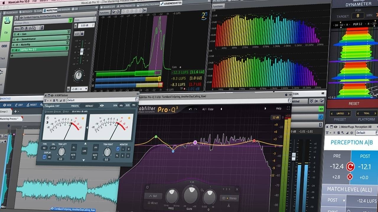This screenshot has height=212, width=378.
Task: Click the pan knob in Inspector
Action: coord(79,76)
